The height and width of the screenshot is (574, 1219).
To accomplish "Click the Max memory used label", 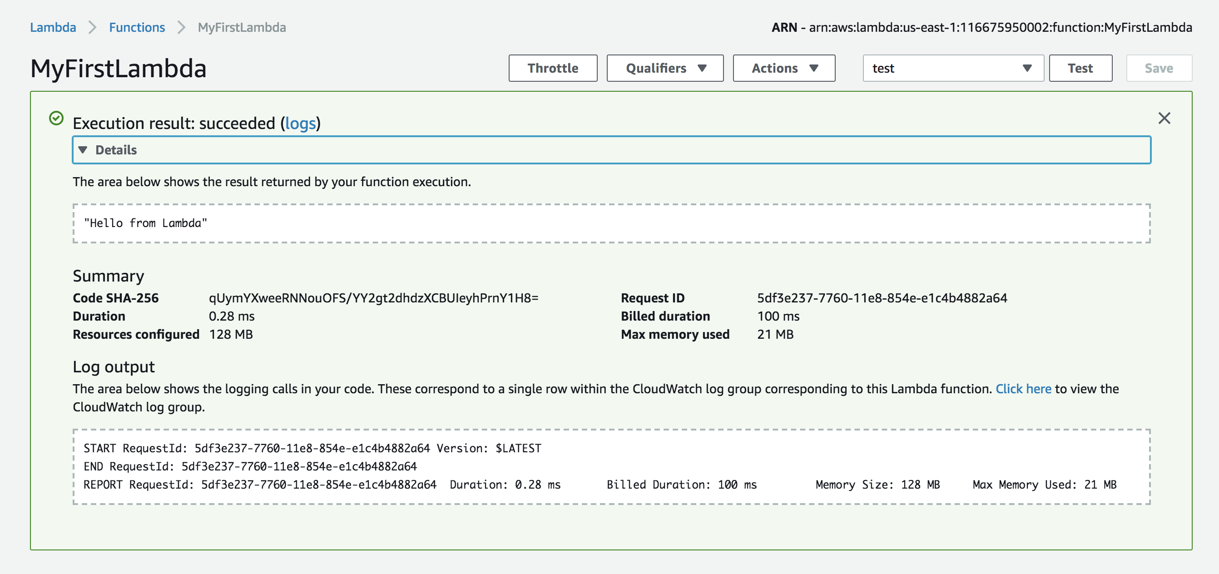I will coord(675,335).
